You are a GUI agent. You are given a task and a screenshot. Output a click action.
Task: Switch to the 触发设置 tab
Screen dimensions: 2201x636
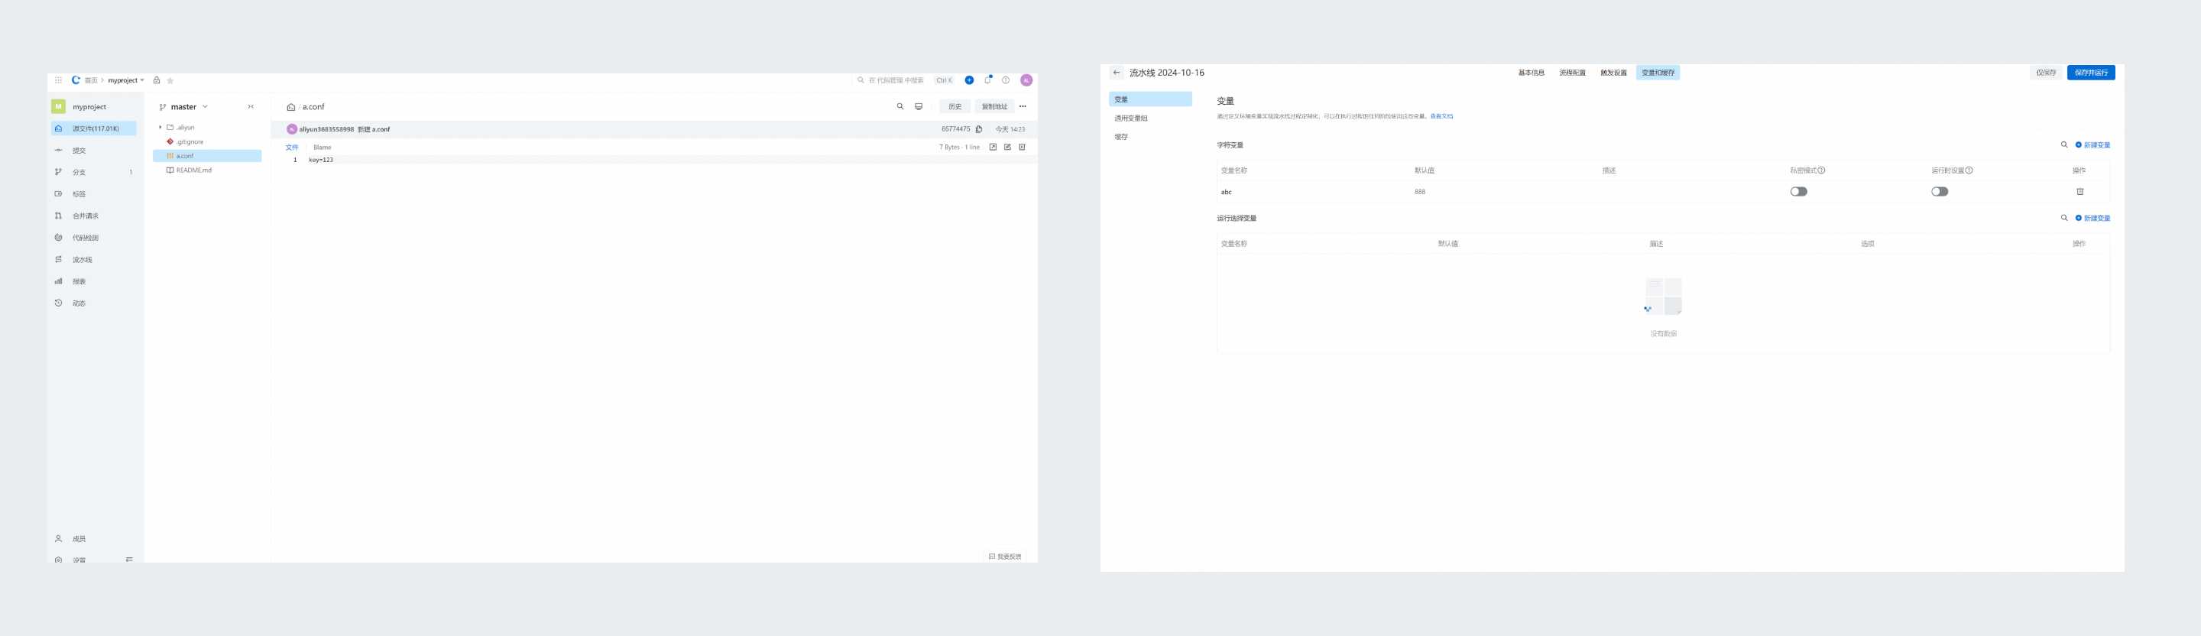tap(1613, 73)
